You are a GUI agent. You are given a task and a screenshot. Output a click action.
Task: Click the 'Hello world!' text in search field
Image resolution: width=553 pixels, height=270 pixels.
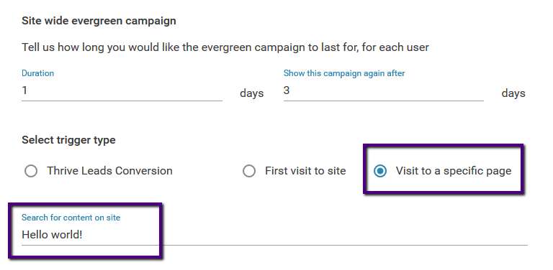pos(52,235)
